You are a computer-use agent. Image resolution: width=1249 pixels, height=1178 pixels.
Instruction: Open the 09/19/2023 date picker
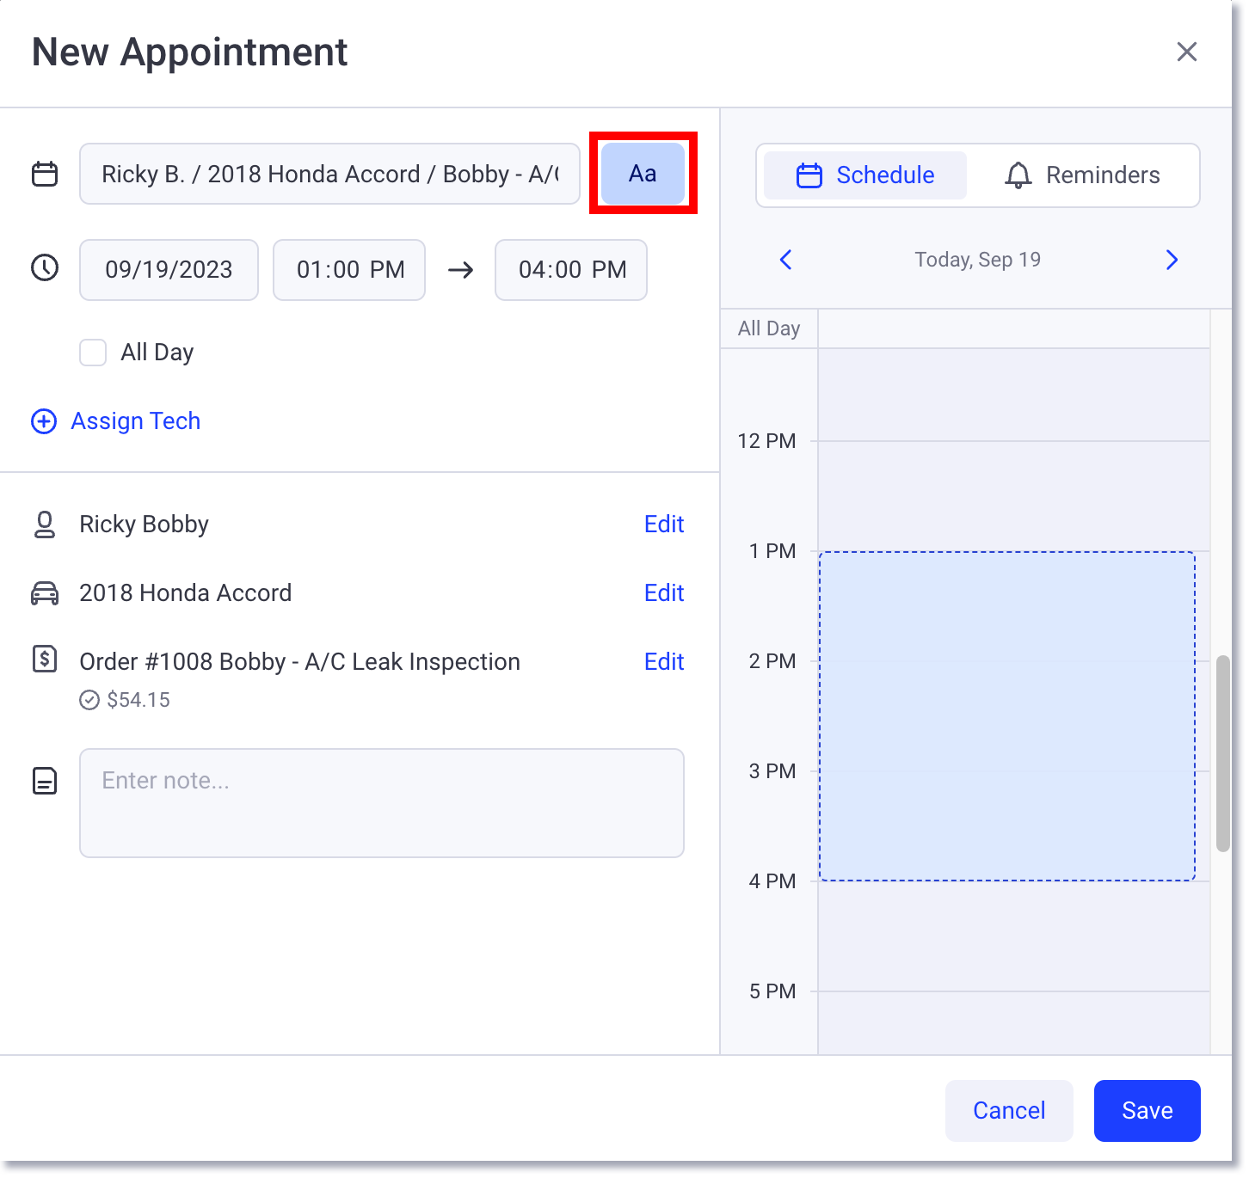169,269
